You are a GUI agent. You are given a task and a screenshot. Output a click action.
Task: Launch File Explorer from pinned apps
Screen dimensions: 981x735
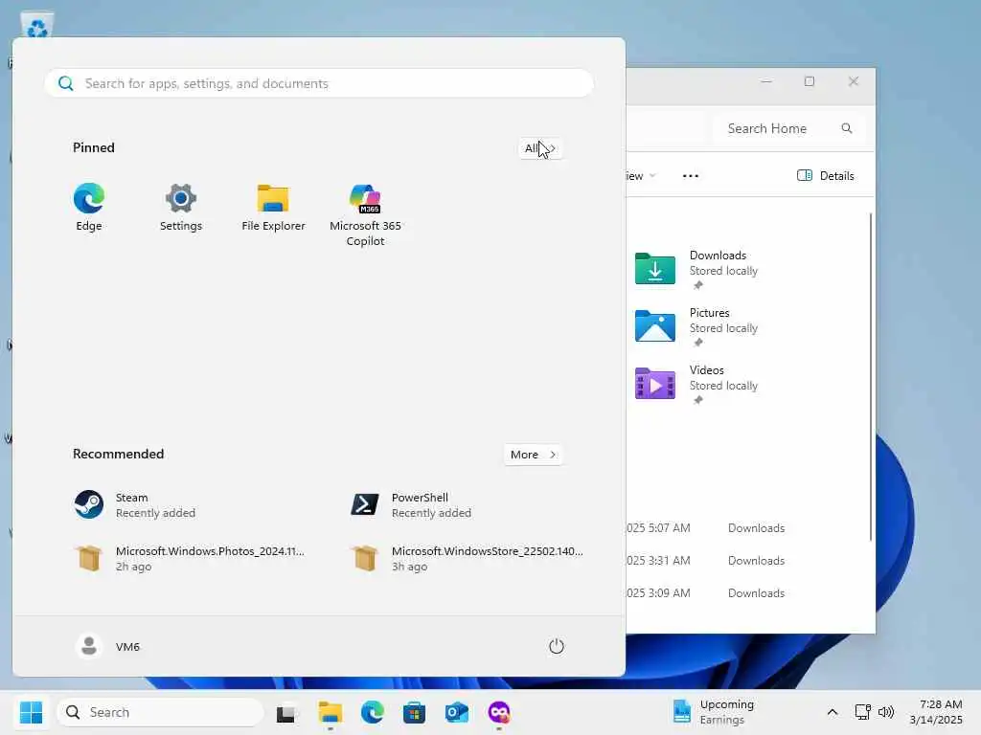point(273,208)
